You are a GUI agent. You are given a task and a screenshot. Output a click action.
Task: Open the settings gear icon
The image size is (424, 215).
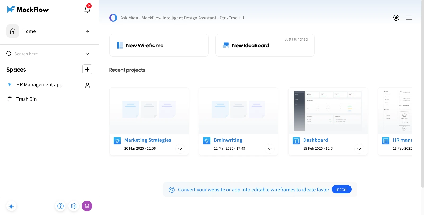[x=74, y=206]
